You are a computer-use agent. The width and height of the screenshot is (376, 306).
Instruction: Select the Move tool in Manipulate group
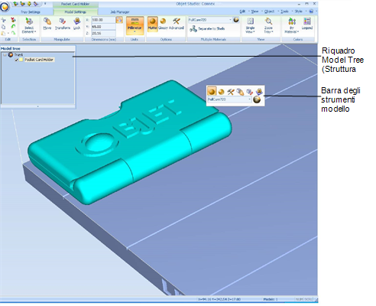[47, 24]
